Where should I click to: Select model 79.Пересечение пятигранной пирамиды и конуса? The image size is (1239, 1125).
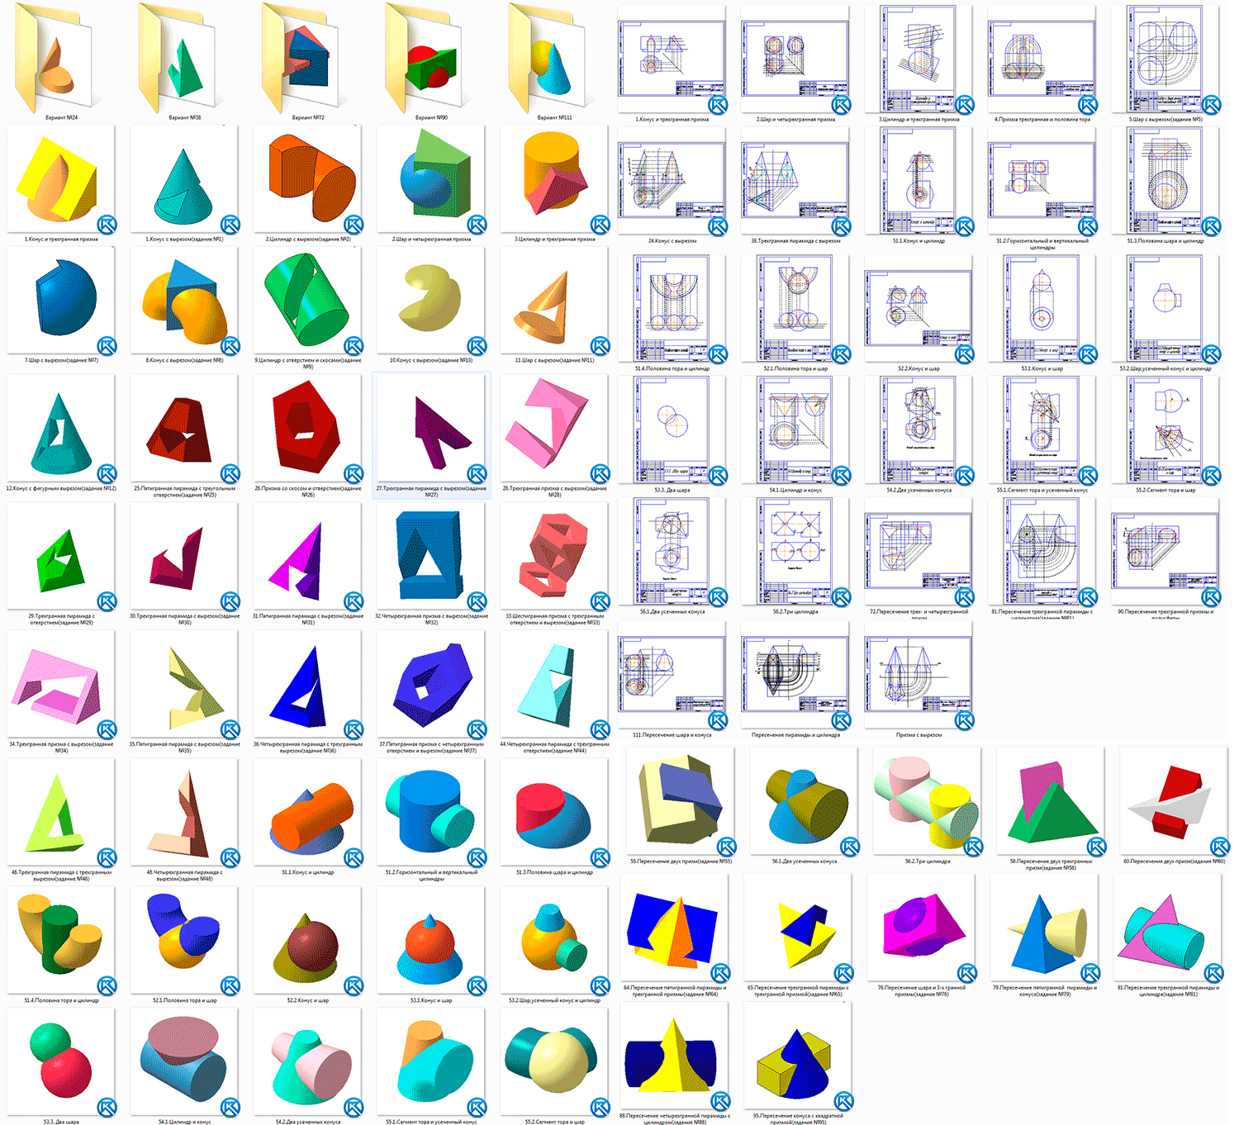pos(1045,928)
